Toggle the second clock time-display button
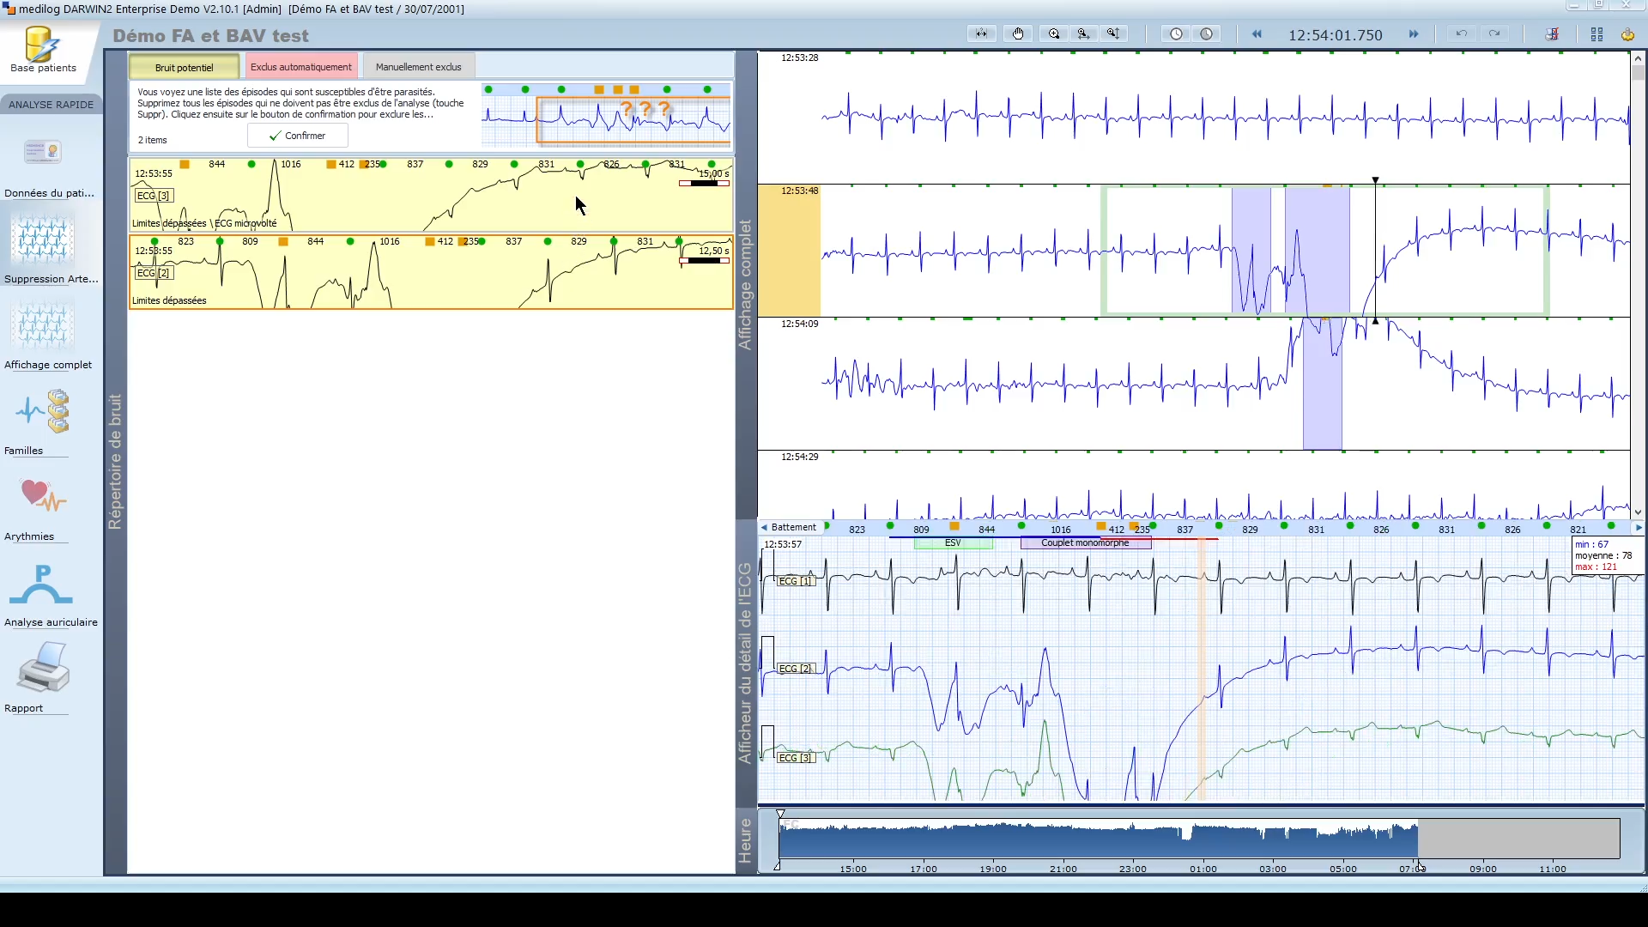Viewport: 1648px width, 927px height. click(x=1207, y=34)
